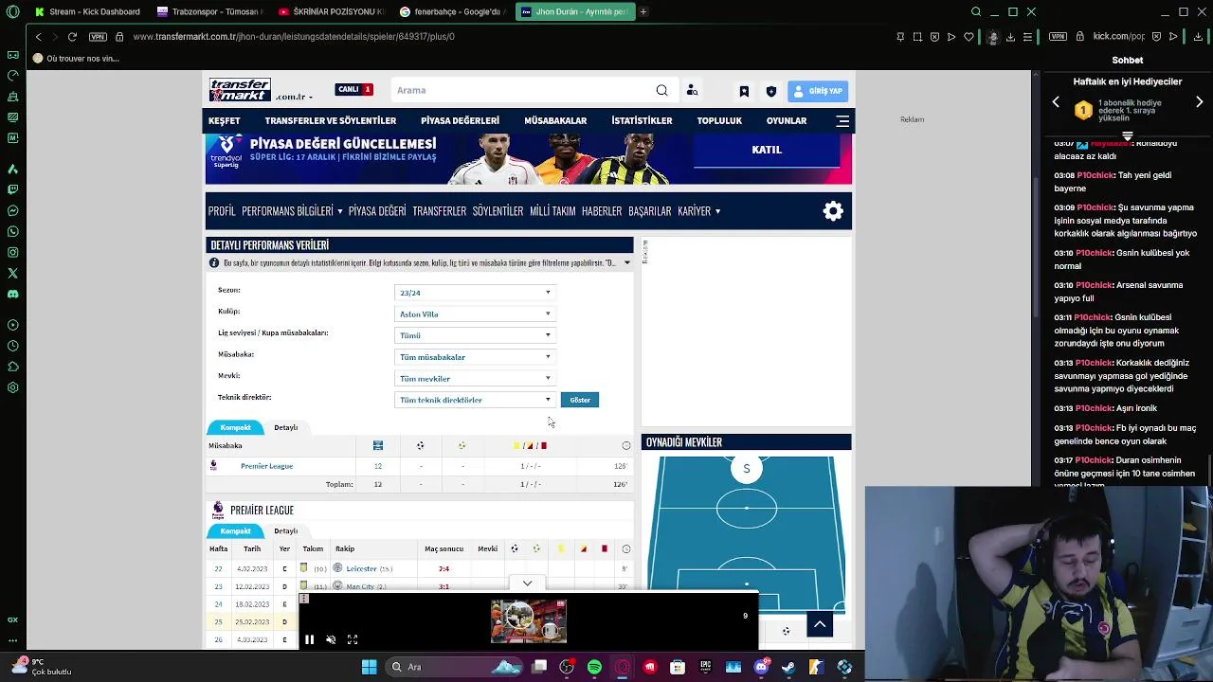
Task: Open the Lig seviyesi Tümü dropdown
Action: pos(475,335)
